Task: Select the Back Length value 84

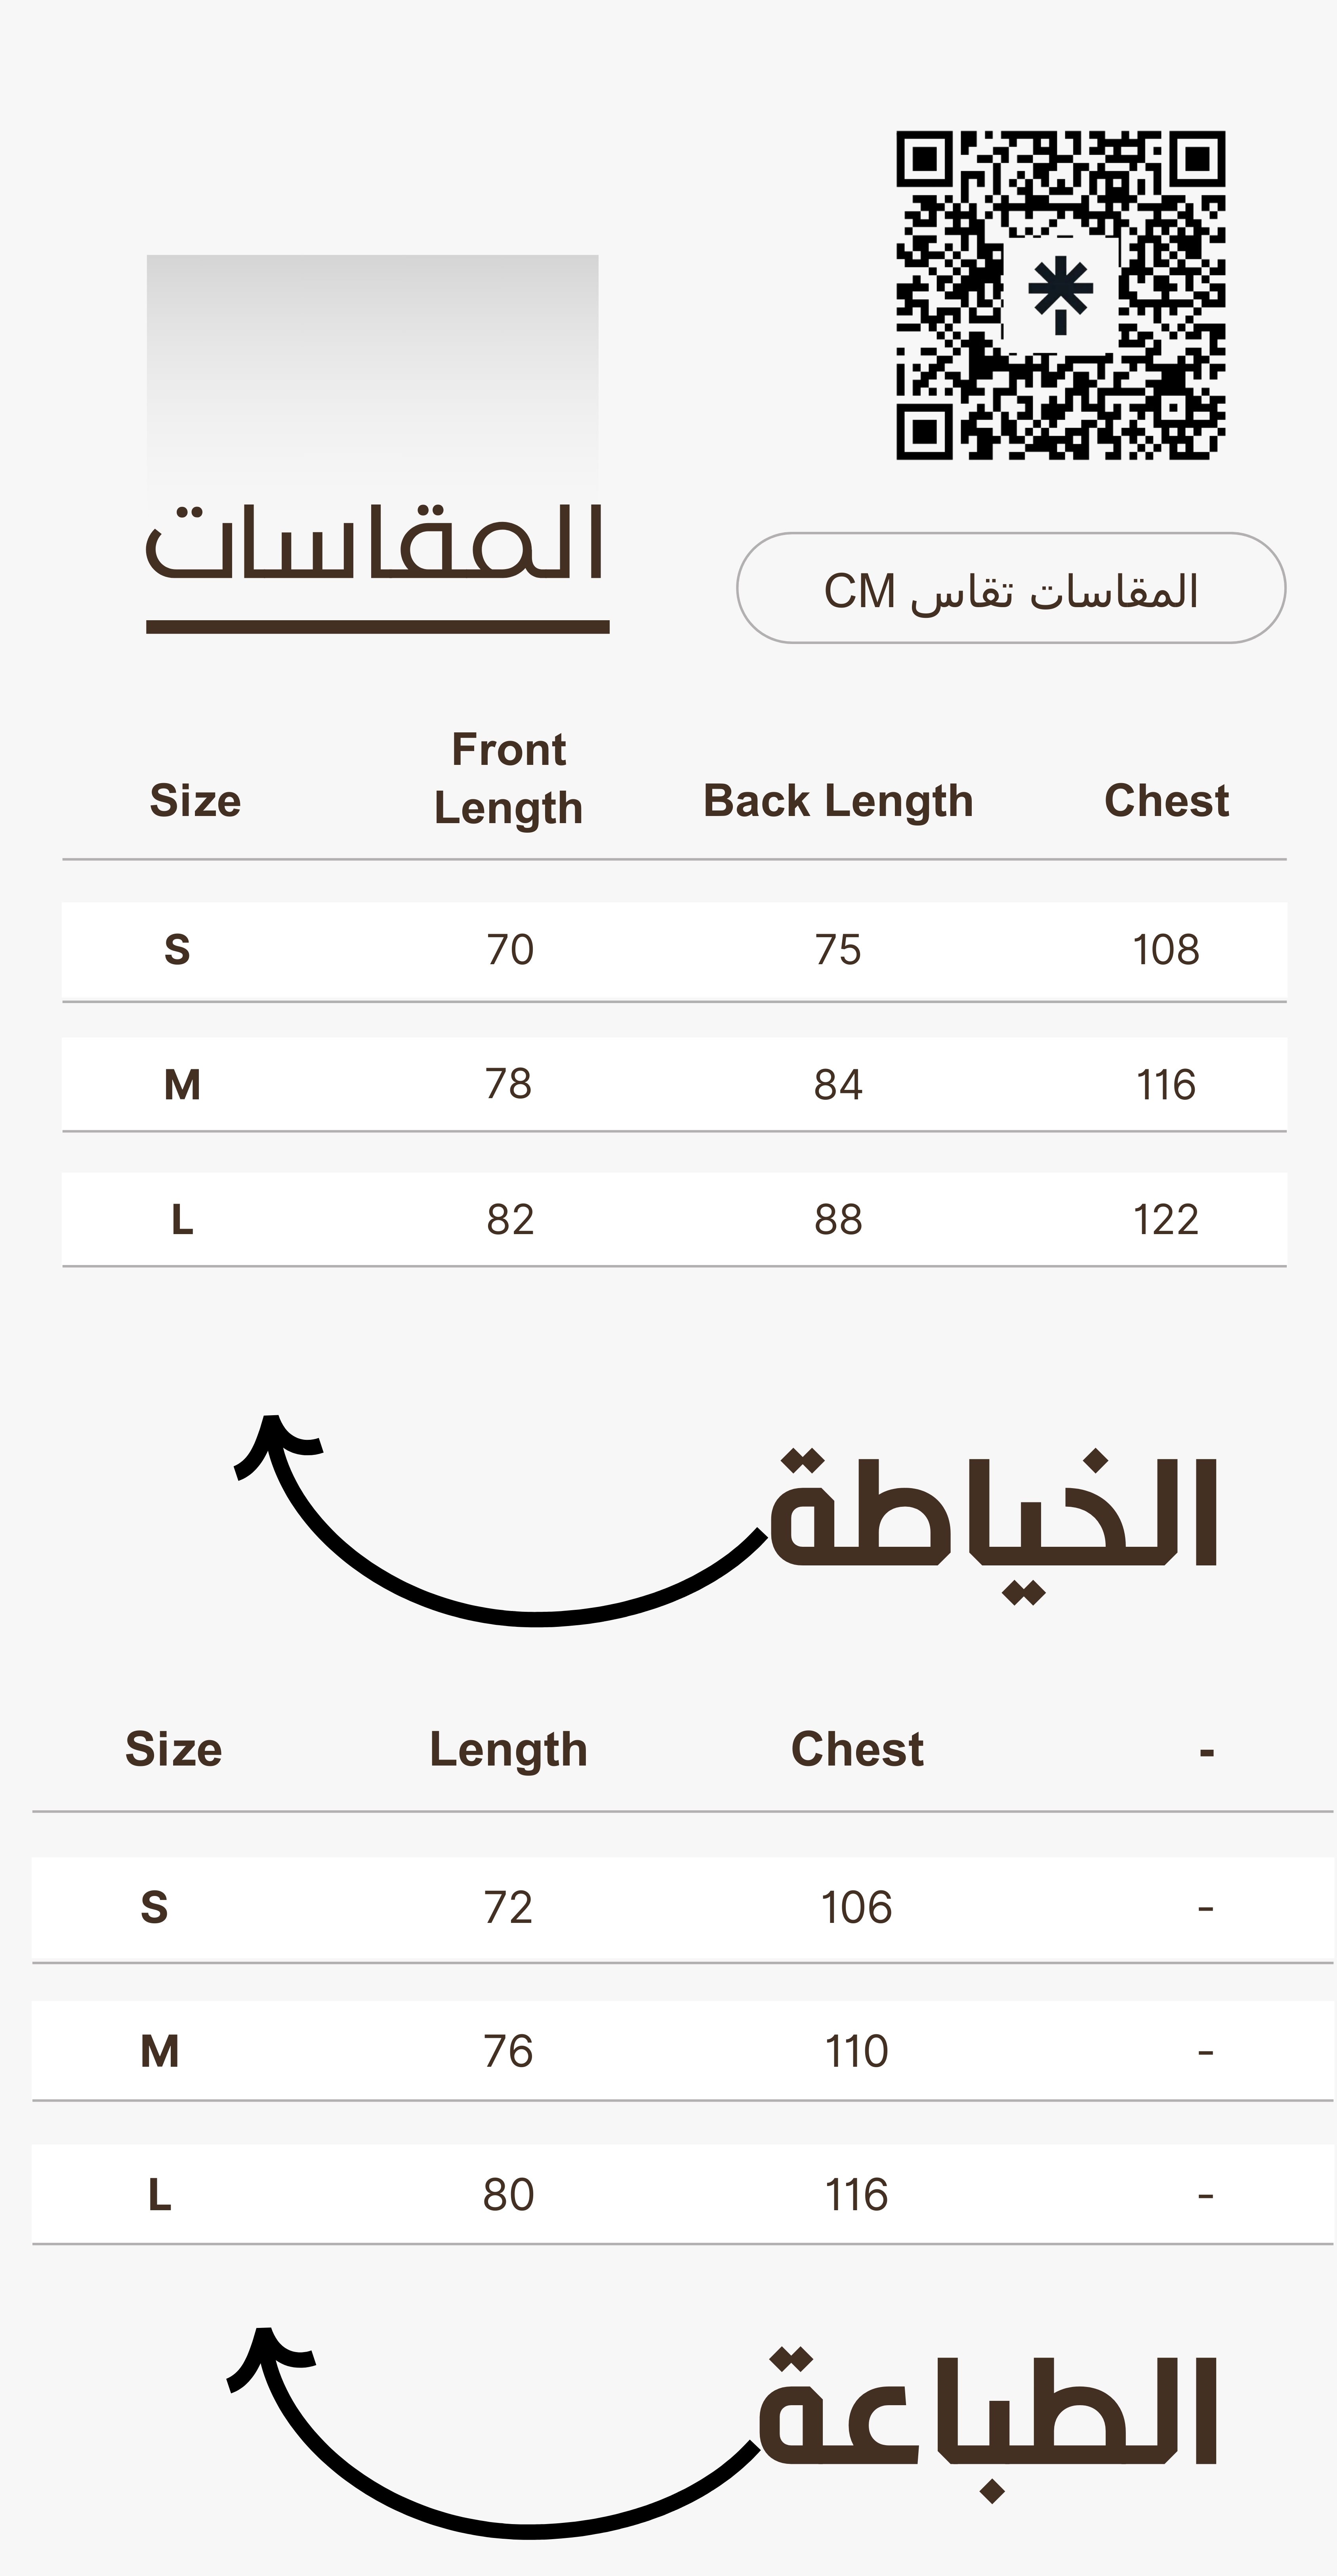Action: [x=837, y=1084]
